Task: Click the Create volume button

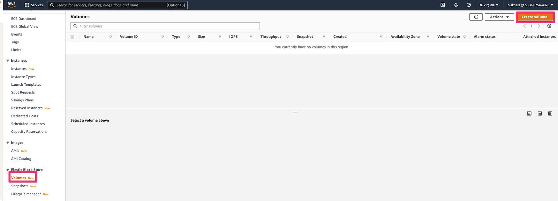Action: click(x=534, y=17)
